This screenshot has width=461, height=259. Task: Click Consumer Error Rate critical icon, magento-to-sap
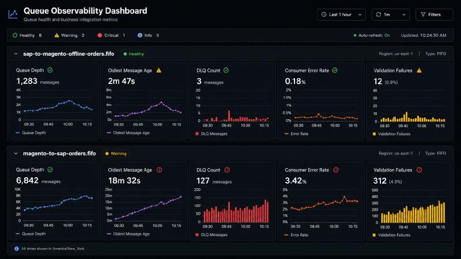336,170
